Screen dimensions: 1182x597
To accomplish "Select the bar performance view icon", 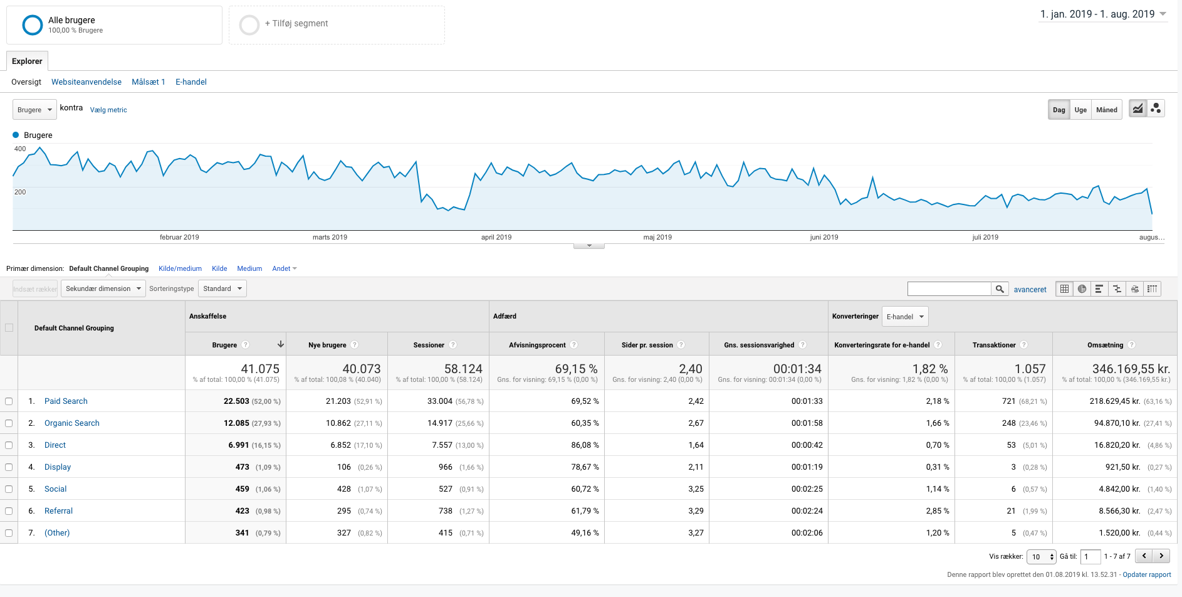I will coord(1099,289).
